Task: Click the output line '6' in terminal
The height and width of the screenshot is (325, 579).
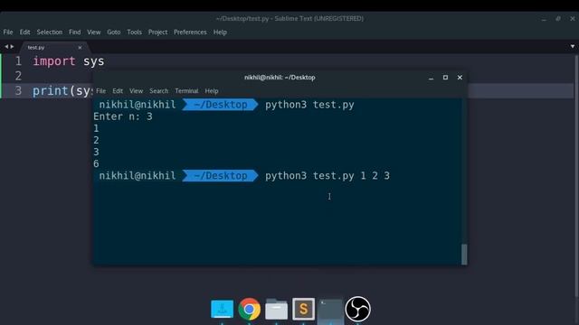Action: tap(96, 163)
